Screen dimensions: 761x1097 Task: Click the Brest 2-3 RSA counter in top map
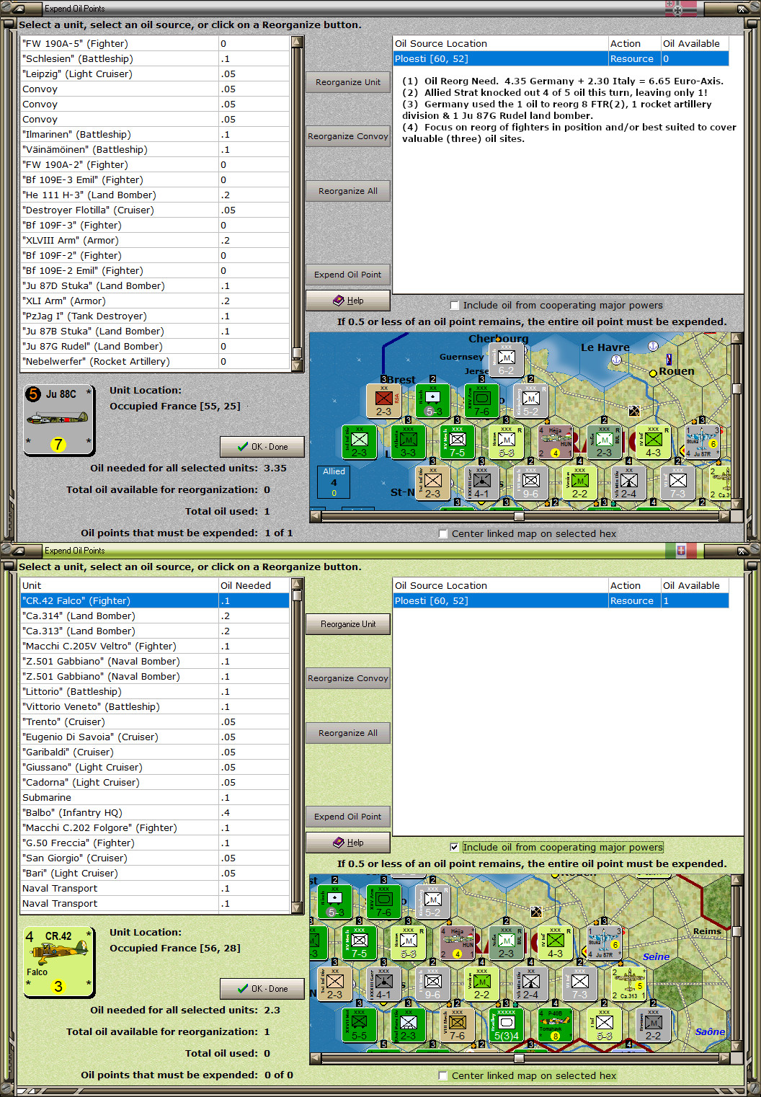click(384, 401)
